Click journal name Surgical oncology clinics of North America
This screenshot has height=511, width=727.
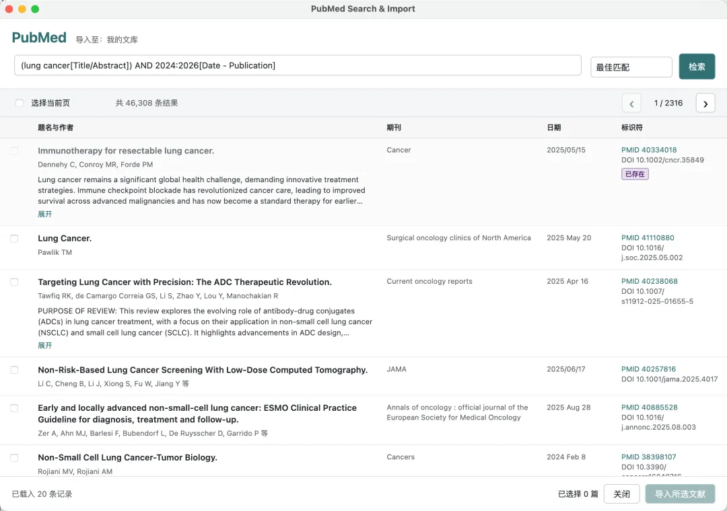(458, 237)
